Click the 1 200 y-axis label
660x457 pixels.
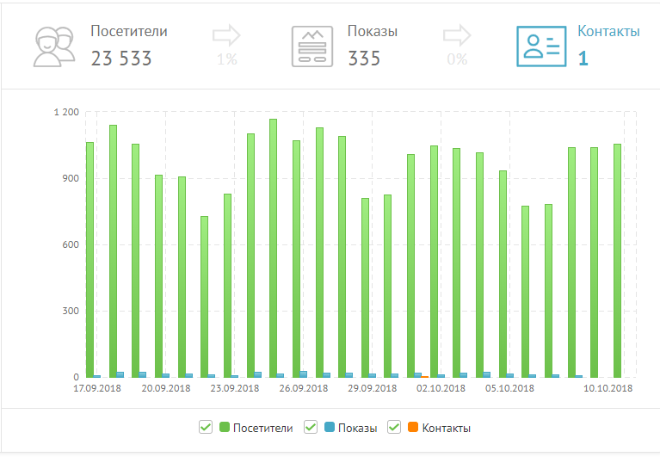point(66,112)
